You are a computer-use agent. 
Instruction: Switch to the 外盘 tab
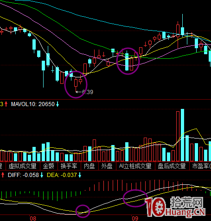pyautogui.click(x=107, y=166)
